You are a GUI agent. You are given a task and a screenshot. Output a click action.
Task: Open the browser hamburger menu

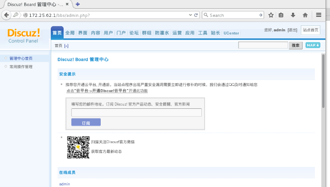pyautogui.click(x=319, y=15)
